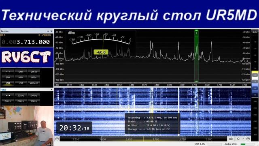
Task: Select LSB demodulation mode
Action: pyautogui.click(x=8, y=83)
